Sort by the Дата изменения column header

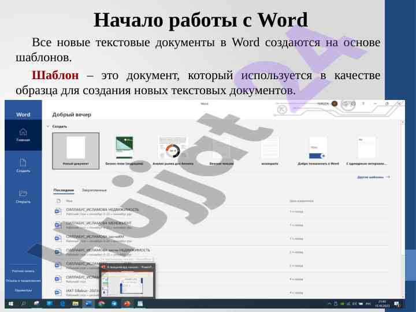[302, 201]
